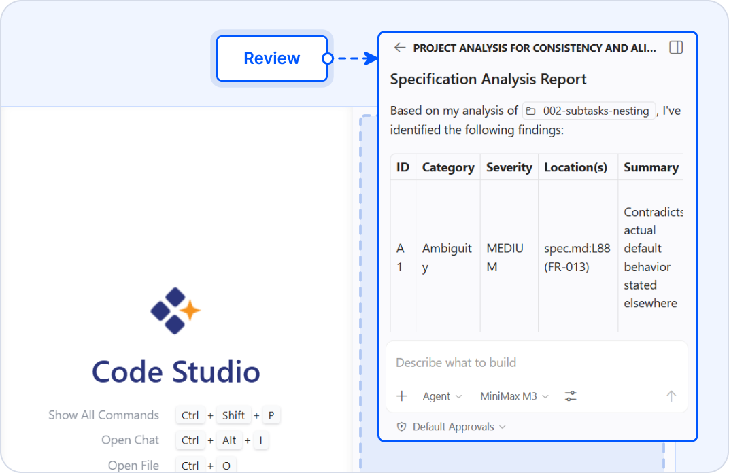The height and width of the screenshot is (473, 729).
Task: Click the O key hint for Open File
Action: point(226,466)
